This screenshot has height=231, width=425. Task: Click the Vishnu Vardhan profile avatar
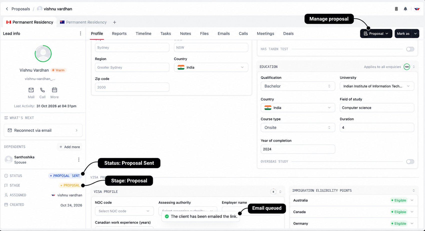click(43, 53)
